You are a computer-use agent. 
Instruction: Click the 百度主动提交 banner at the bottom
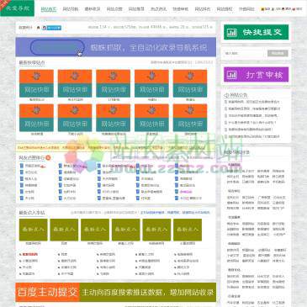[116, 292]
